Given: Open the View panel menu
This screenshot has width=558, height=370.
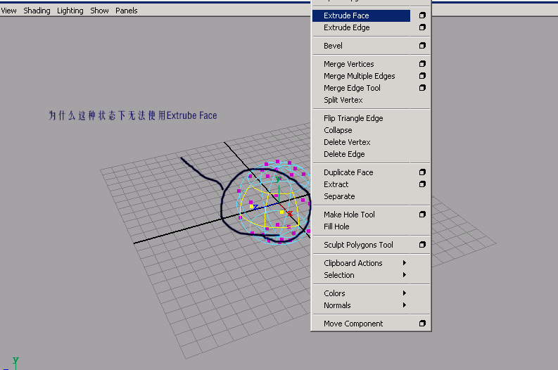Looking at the screenshot, I should point(8,11).
